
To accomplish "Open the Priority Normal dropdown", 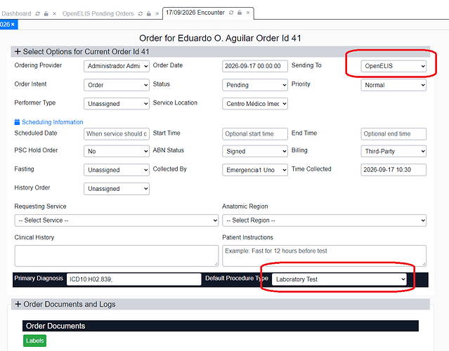I will click(393, 85).
